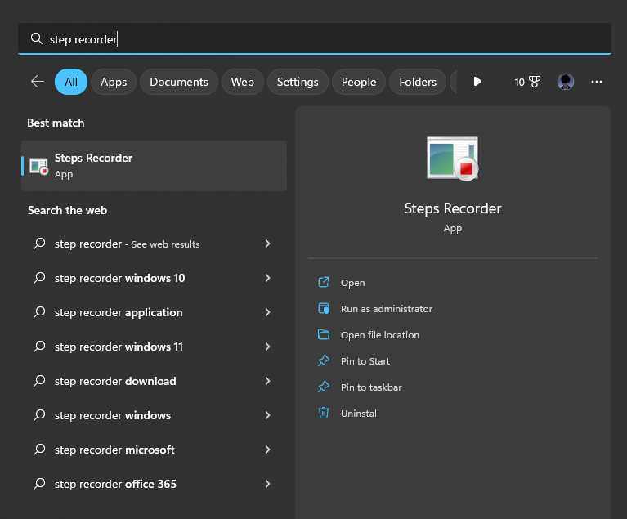Screen dimensions: 627x519
Task: Click the search text input field
Action: pyautogui.click(x=314, y=38)
